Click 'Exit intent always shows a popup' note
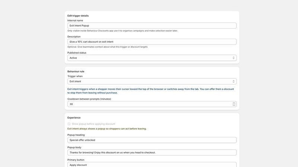Image resolution: width=298 pixels, height=167 pixels. click(107, 129)
